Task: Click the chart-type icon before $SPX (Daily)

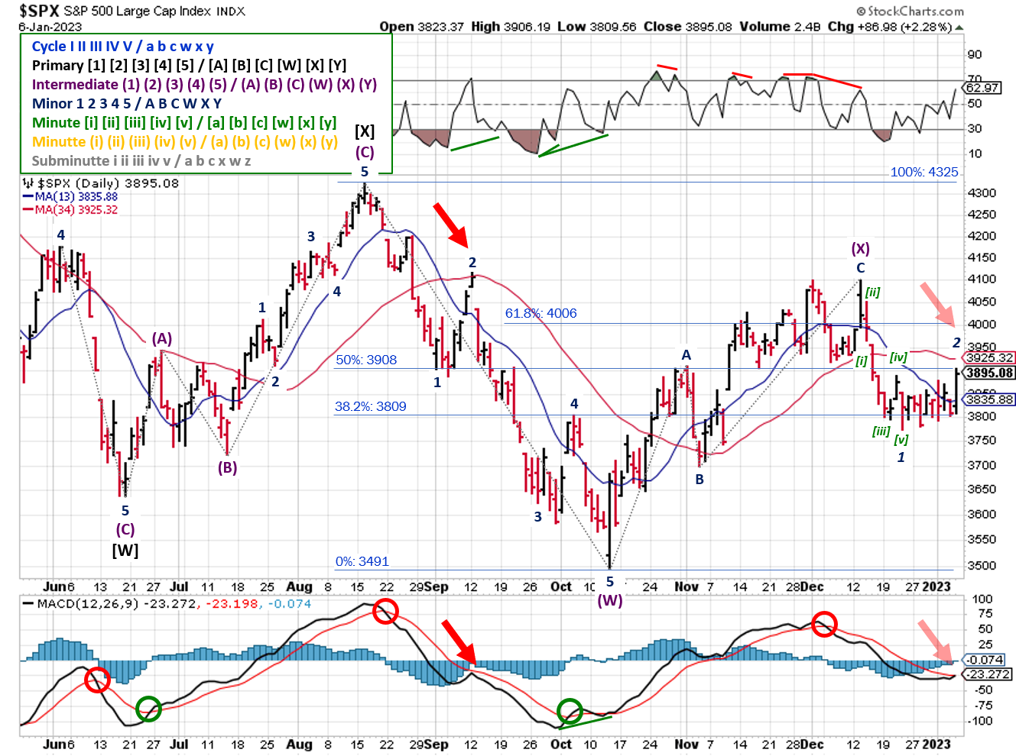Action: point(28,183)
